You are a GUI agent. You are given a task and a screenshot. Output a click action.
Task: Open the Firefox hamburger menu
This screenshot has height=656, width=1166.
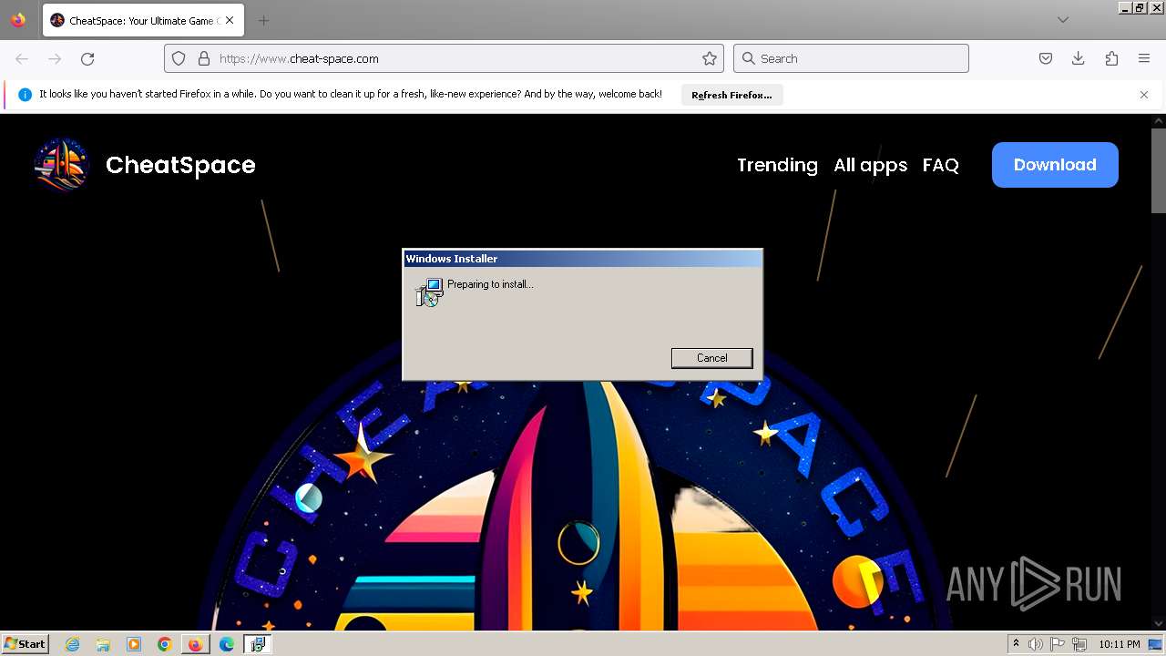(1144, 58)
